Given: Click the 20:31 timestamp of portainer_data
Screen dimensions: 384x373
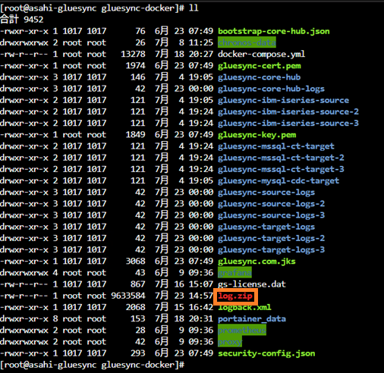Looking at the screenshot, I should coord(201,318).
